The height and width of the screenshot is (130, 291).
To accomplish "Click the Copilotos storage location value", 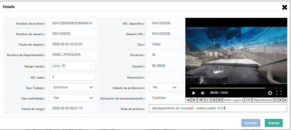I will [159, 98].
